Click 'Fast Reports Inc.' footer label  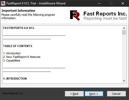(x=13, y=93)
